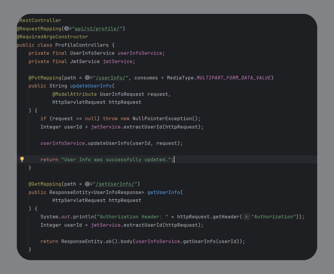
Task: Click globe icon beside "/getUserInfo/" path
Action: click(87, 184)
